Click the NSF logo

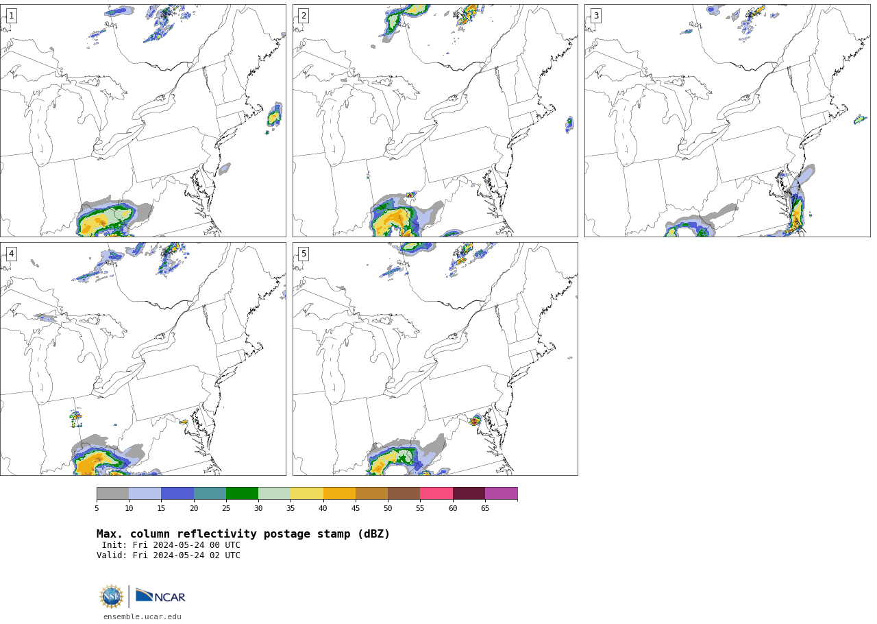(111, 597)
